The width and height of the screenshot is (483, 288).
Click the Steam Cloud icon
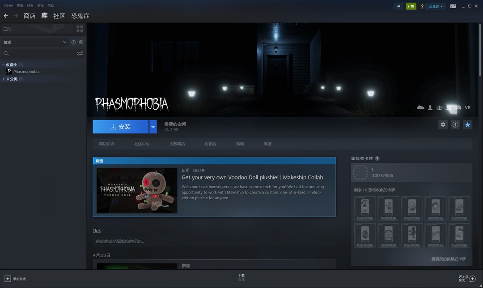pyautogui.click(x=420, y=107)
